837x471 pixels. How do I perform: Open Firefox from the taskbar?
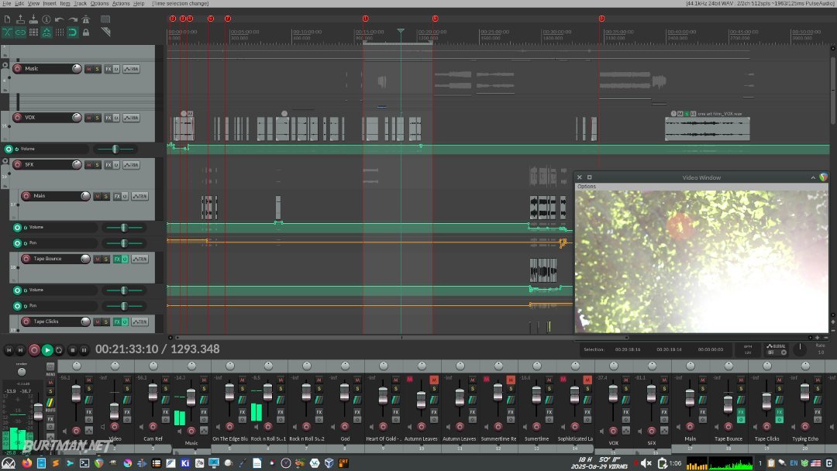tap(27, 463)
